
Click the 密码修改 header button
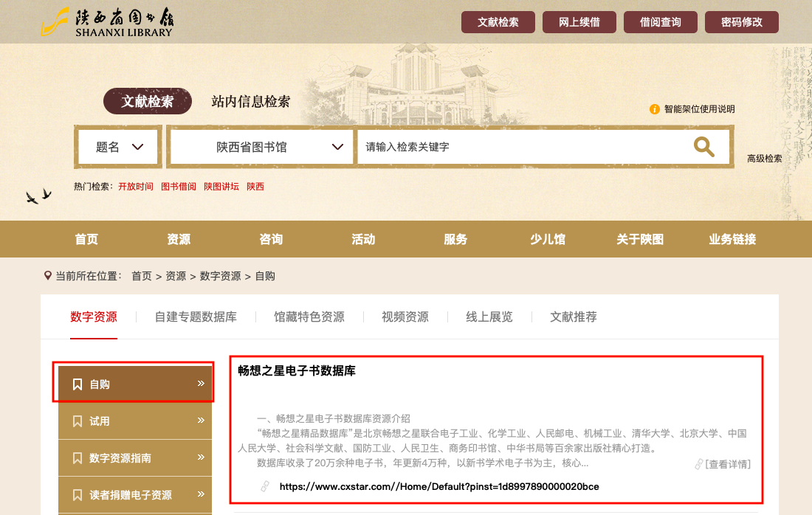pyautogui.click(x=742, y=22)
